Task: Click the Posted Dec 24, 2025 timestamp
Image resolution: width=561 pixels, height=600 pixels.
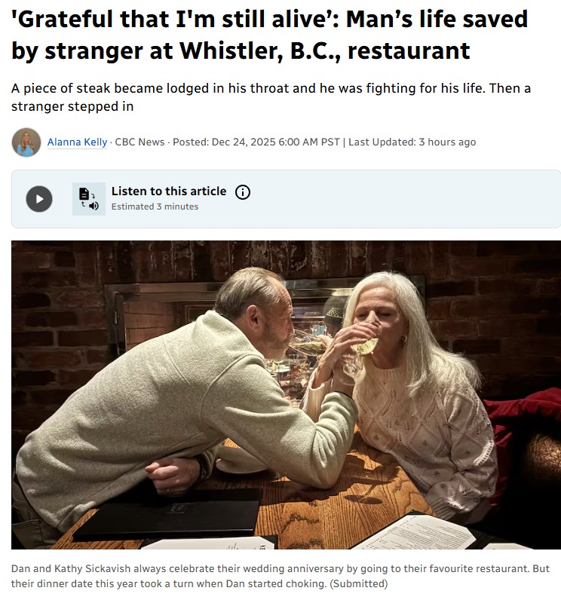Action: point(256,142)
